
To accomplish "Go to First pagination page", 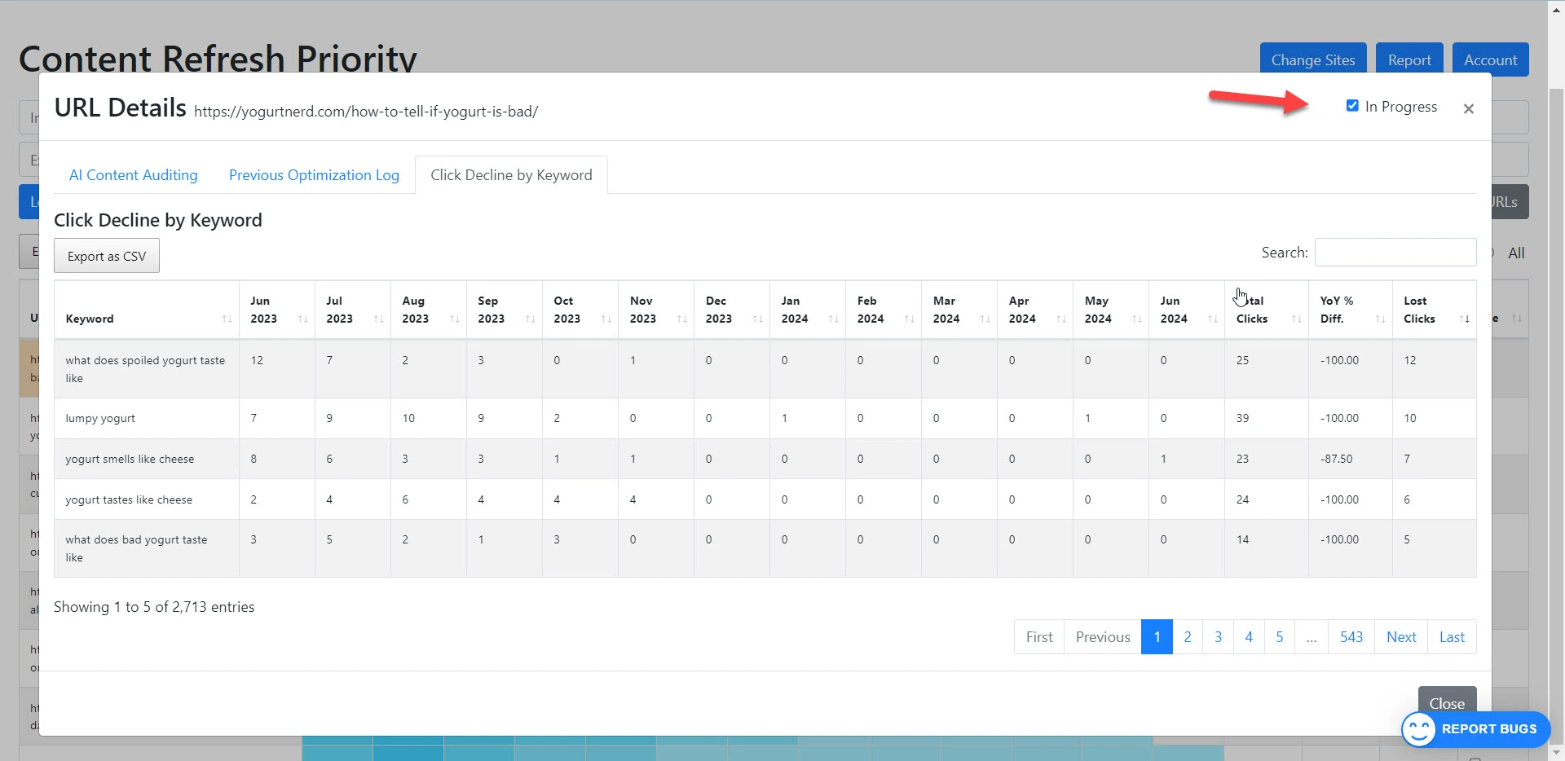I will (1039, 637).
